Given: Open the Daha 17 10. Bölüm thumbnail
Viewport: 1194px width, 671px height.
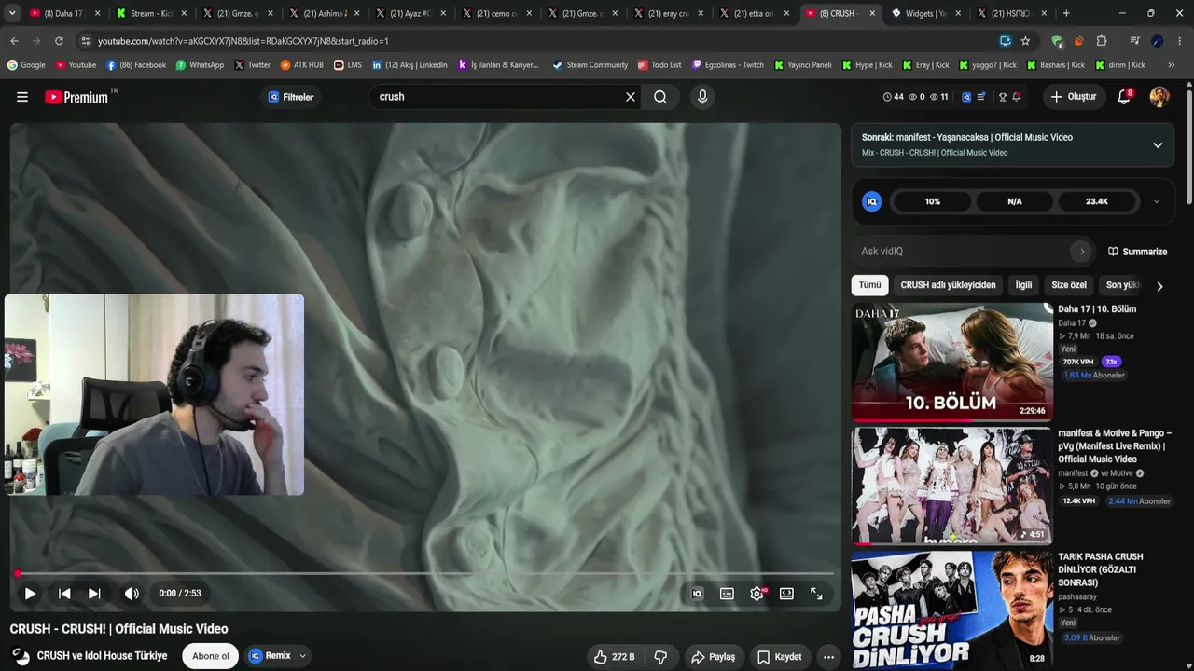Looking at the screenshot, I should click(951, 363).
